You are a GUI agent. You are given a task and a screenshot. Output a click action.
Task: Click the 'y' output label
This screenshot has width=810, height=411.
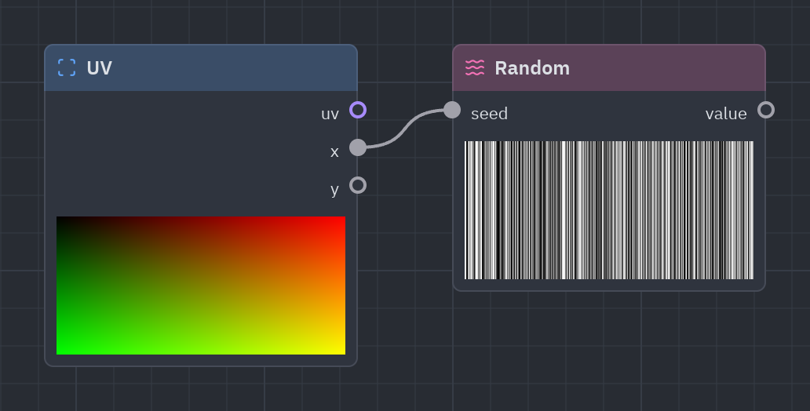(334, 190)
